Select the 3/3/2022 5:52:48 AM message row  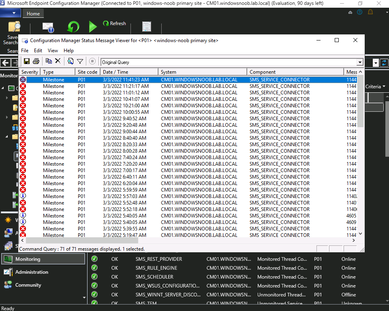pos(188,202)
